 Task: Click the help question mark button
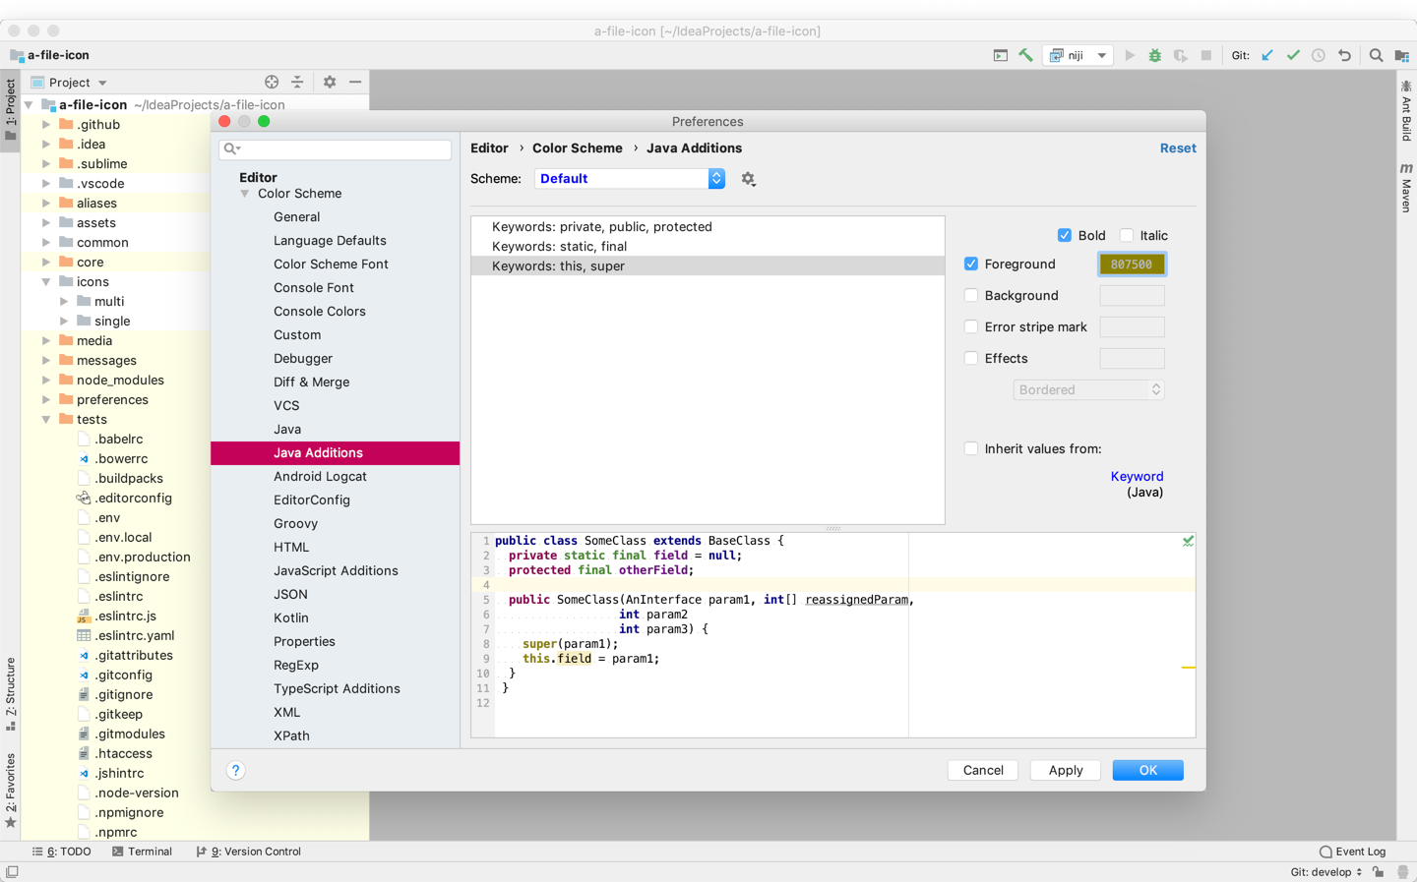click(x=235, y=771)
